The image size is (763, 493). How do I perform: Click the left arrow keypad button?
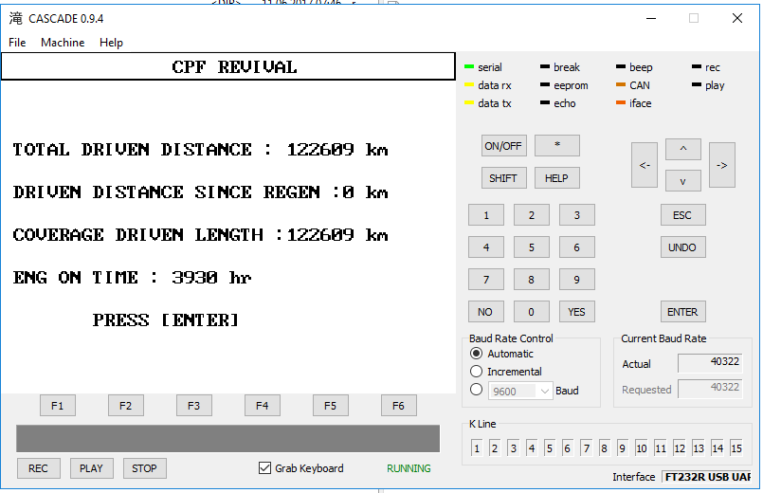645,165
